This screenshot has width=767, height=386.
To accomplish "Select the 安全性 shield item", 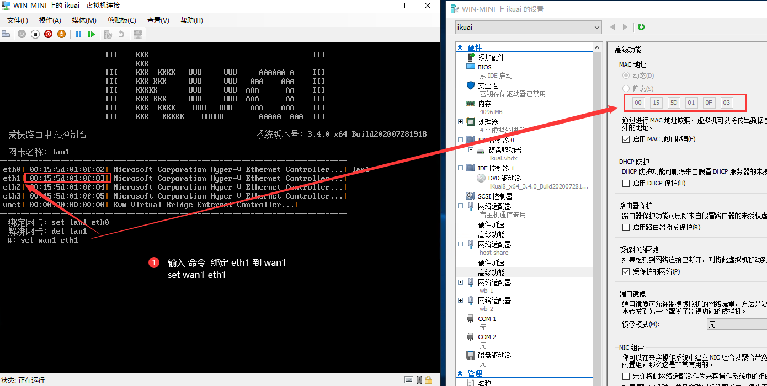I will 488,85.
